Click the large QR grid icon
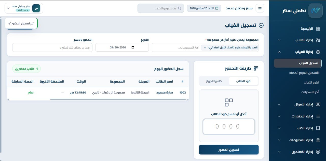Viewport: 326px width, 161px height. (x=229, y=102)
